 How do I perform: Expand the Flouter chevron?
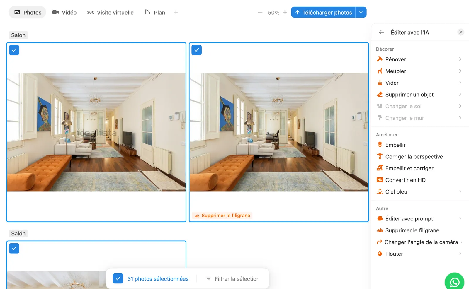coord(460,254)
